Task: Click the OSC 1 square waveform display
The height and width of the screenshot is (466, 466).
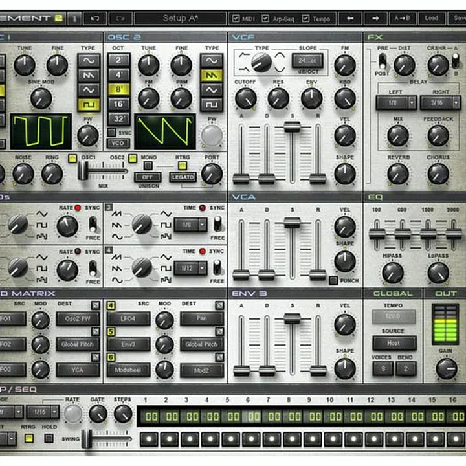Action: 41,131
